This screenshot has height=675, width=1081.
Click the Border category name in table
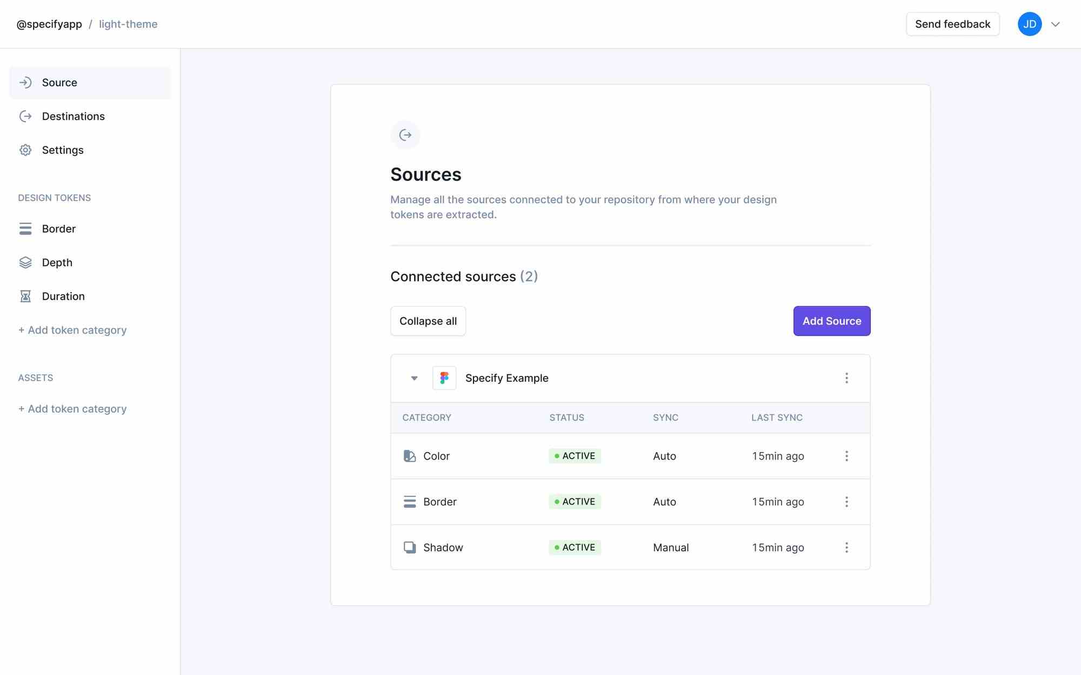point(440,502)
